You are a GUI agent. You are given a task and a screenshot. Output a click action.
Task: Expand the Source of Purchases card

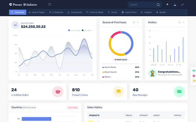coord(134,22)
